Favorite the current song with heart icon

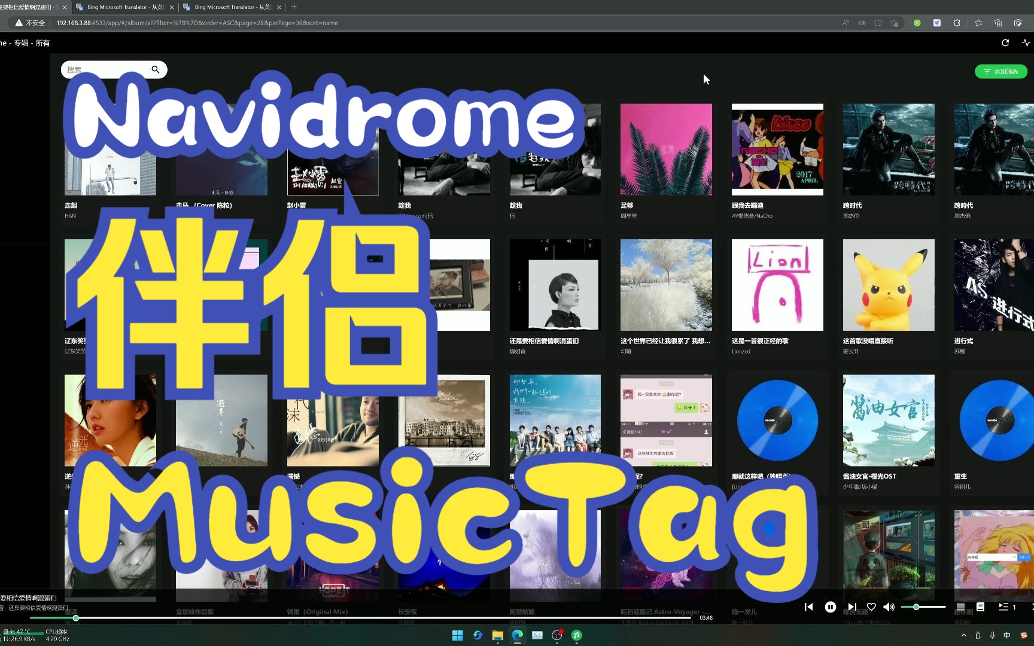(x=871, y=607)
